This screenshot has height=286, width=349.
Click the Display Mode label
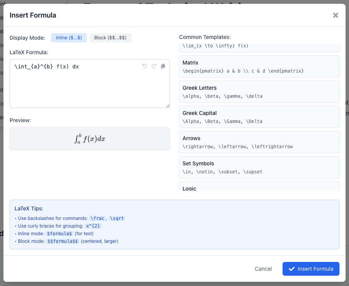tap(27, 38)
